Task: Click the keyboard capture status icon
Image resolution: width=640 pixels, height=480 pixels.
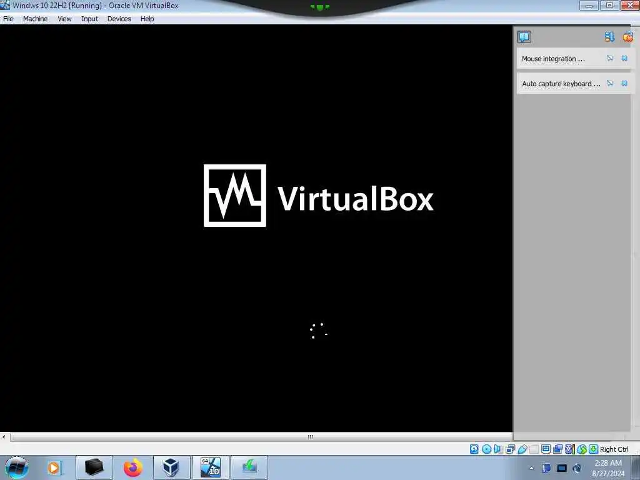Action: point(594,449)
